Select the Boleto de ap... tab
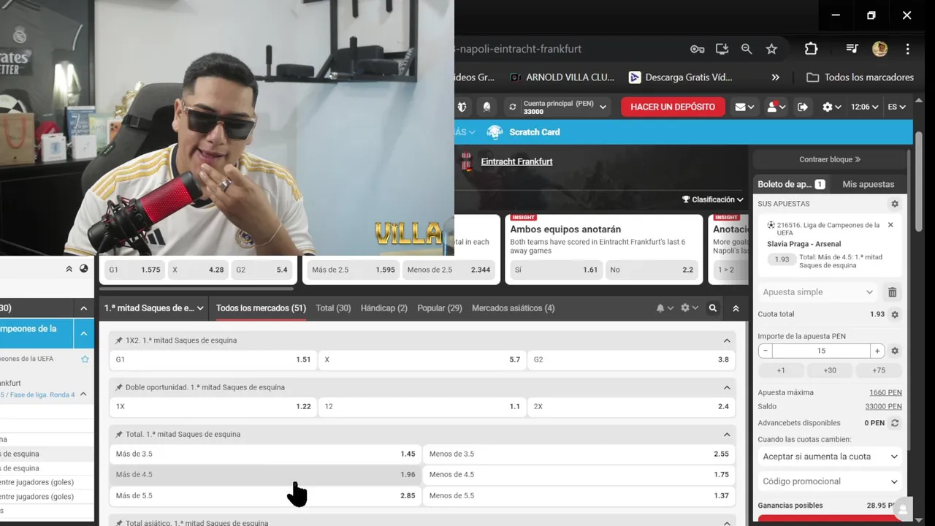This screenshot has height=526, width=935. pos(791,184)
